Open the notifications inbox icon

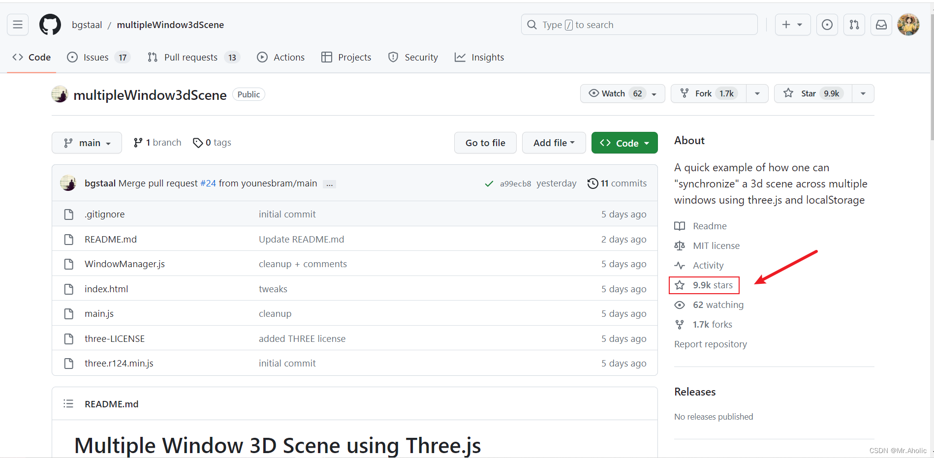pos(881,25)
